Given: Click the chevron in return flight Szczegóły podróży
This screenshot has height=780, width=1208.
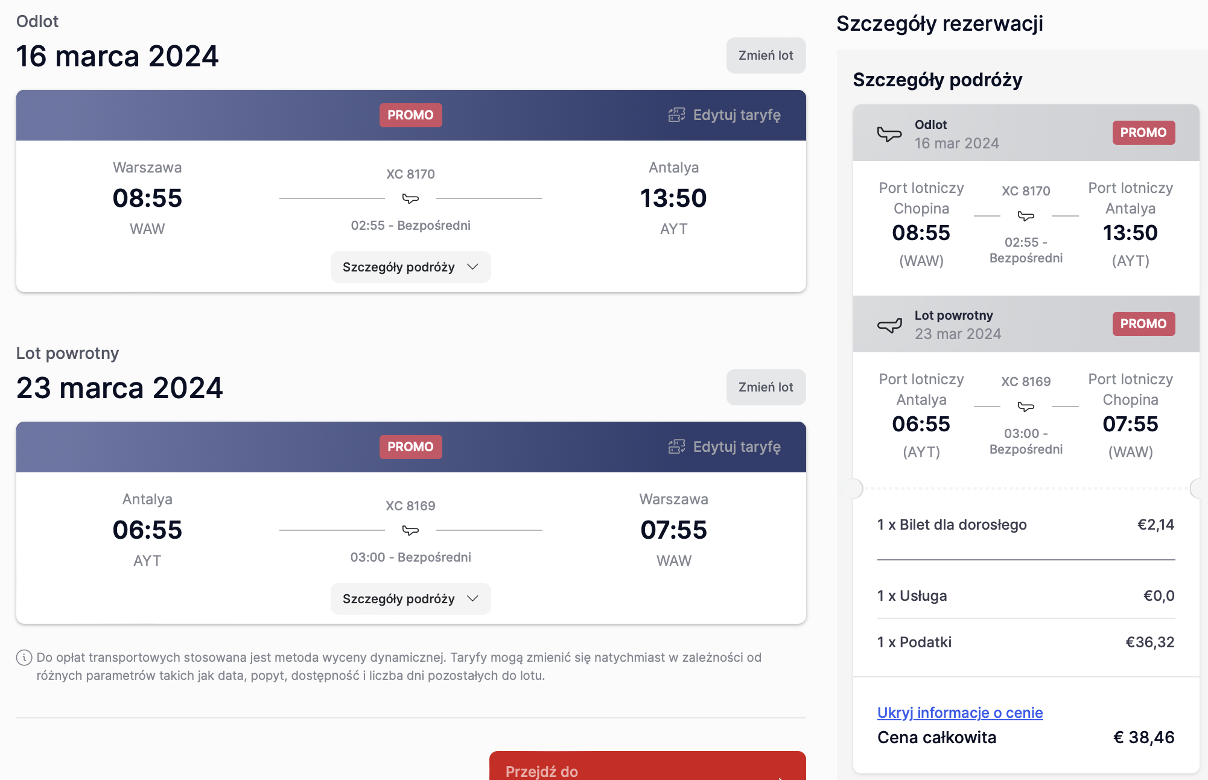Looking at the screenshot, I should click(472, 598).
